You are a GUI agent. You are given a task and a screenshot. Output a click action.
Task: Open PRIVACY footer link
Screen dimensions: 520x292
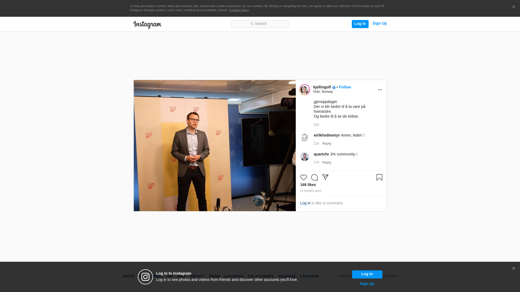click(197, 276)
